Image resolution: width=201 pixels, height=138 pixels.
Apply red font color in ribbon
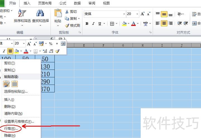pos(133,24)
